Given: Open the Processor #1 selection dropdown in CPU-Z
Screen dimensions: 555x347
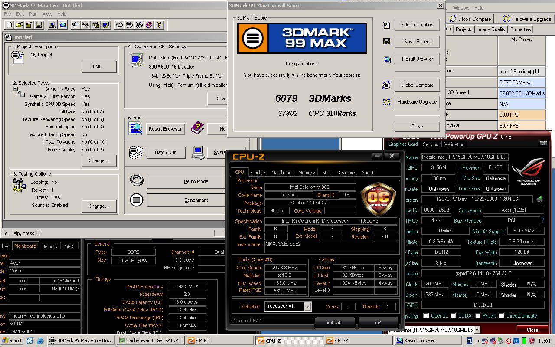Looking at the screenshot, I should [308, 306].
